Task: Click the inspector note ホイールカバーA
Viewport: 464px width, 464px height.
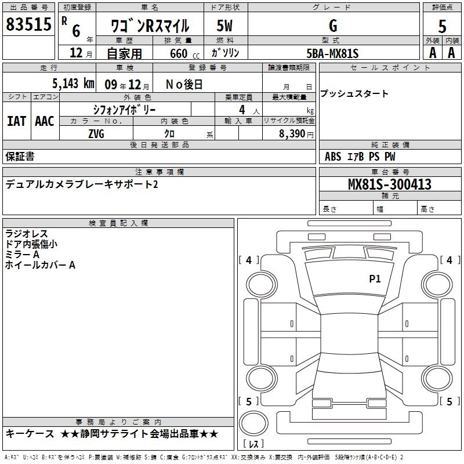Action: point(40,265)
